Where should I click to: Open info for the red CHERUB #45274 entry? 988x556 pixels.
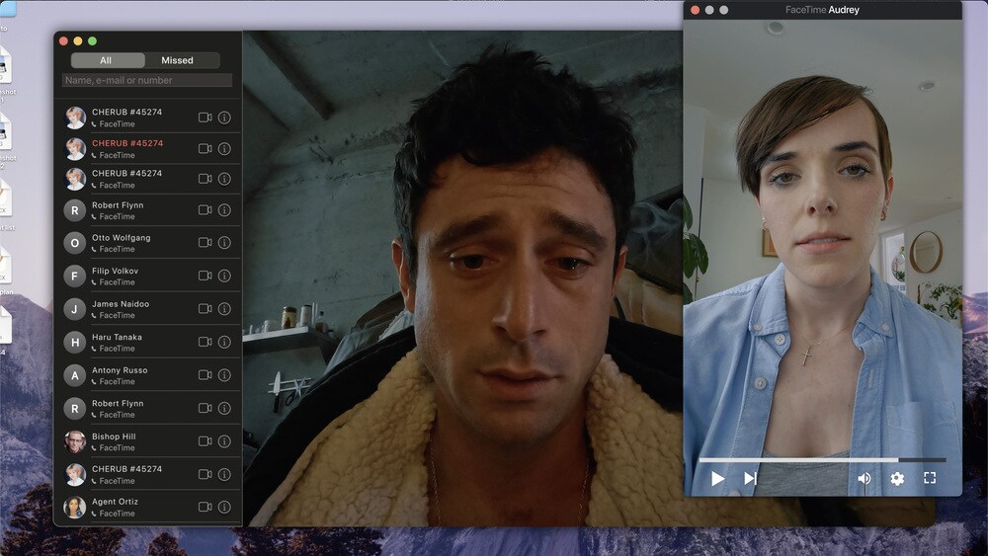click(x=224, y=148)
